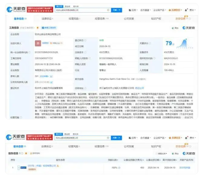The image size is (203, 180).
Task: Open 应用 dropdown on shareholder page
Action: pyautogui.click(x=133, y=138)
